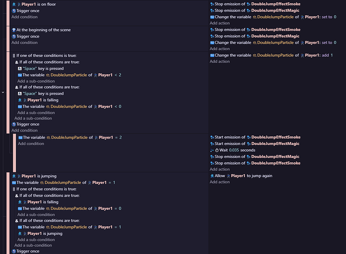346x254 pixels.
Task: Collapse the event using the left-margin chevron
Action: pos(3,92)
